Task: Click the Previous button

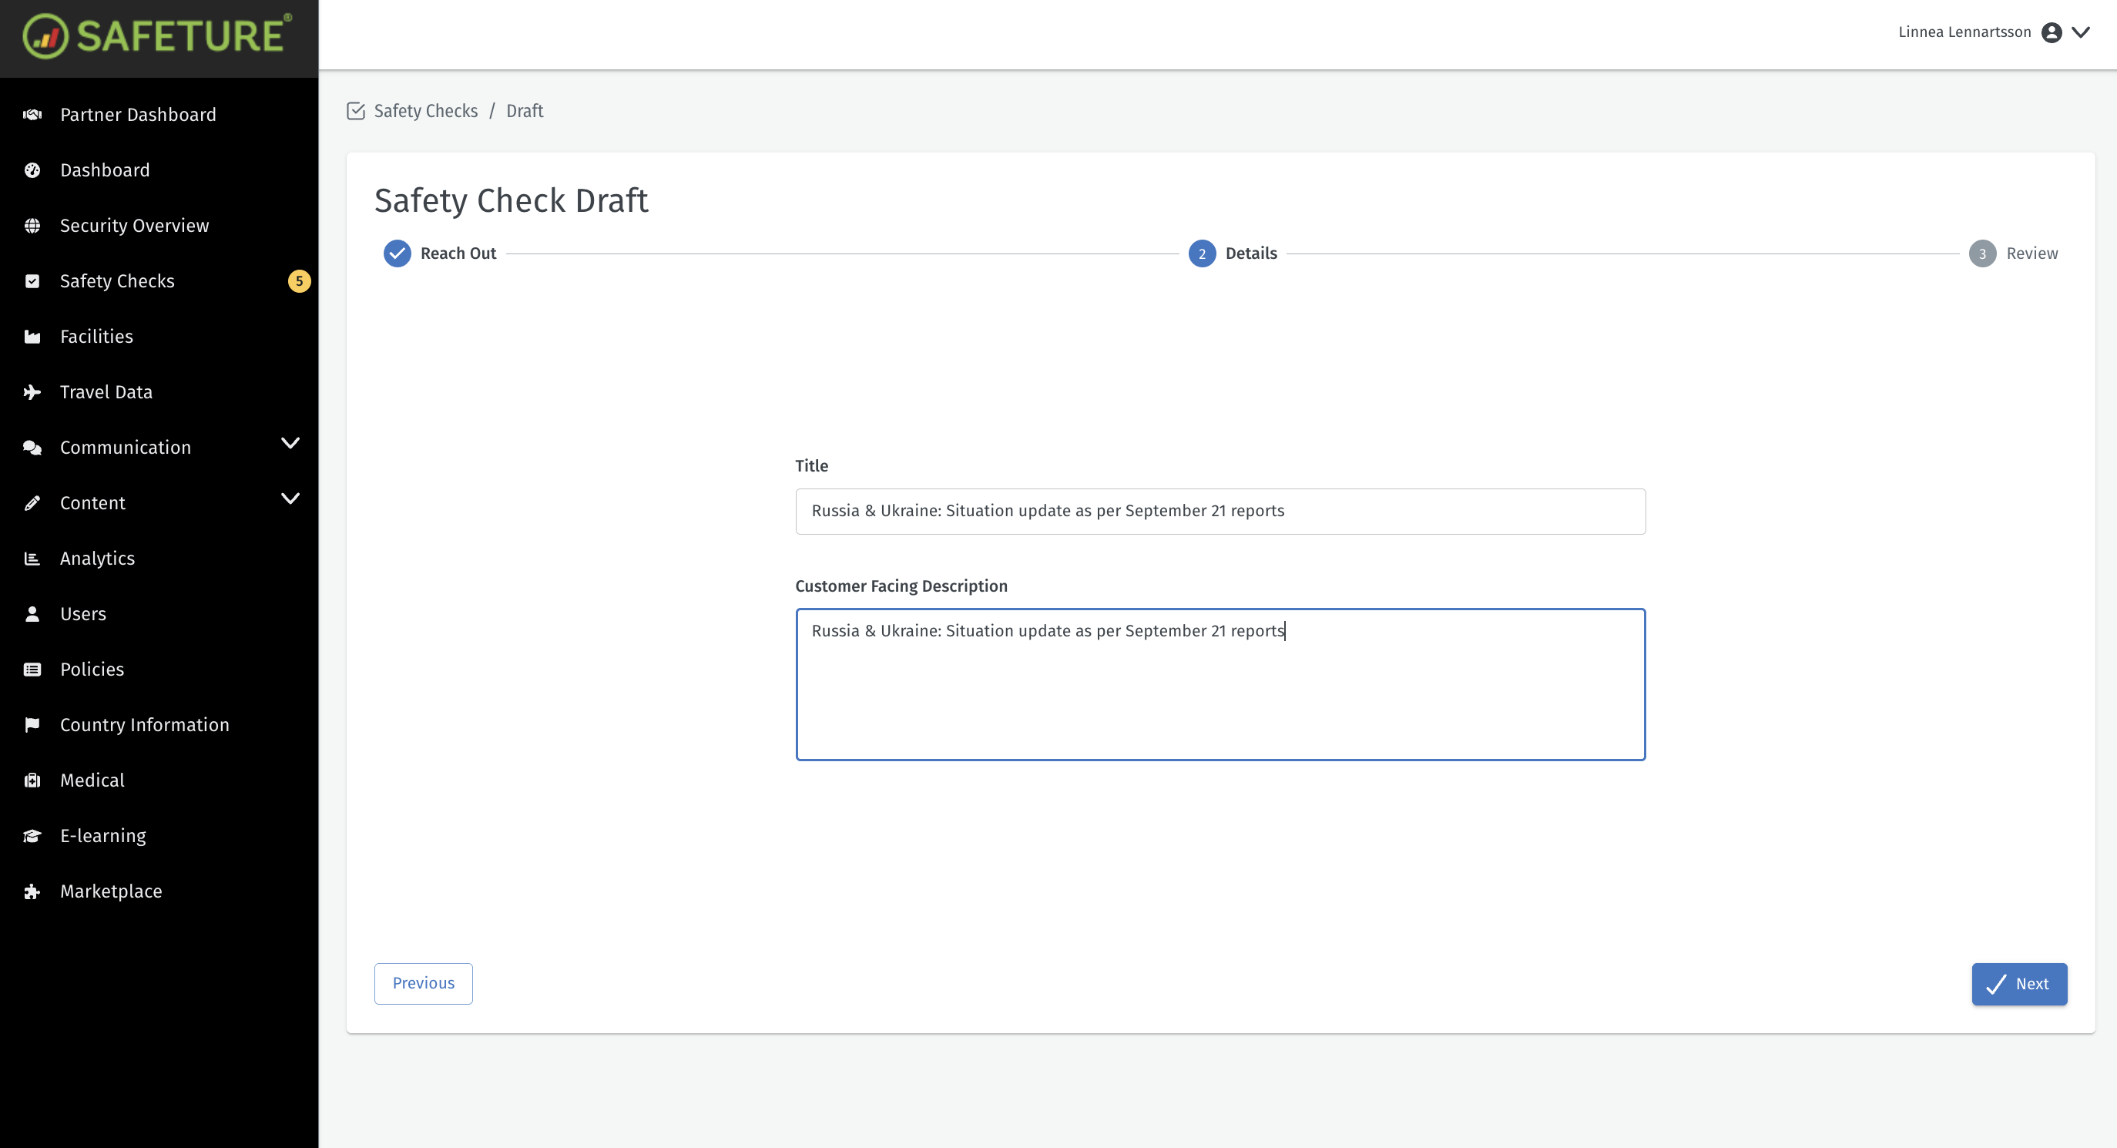Action: 422,983
